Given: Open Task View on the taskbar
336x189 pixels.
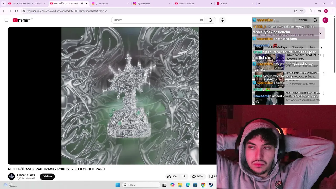Looking at the screenshot, I should click(164, 185).
